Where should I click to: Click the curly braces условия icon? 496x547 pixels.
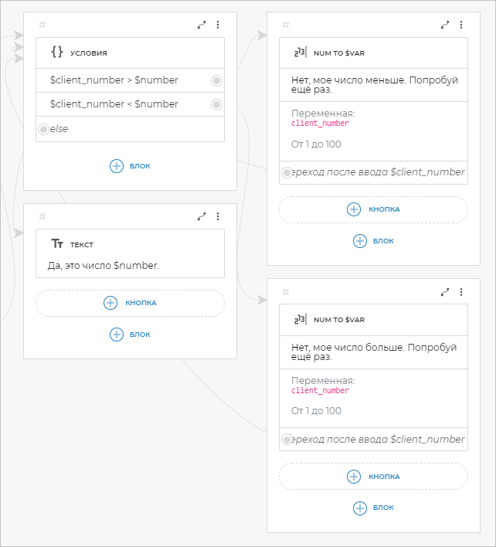(x=56, y=53)
